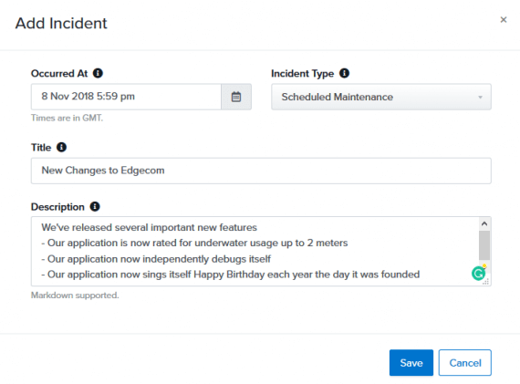Screen dimensions: 520x384
Task: Click the Occurred At date field
Action: tap(127, 97)
